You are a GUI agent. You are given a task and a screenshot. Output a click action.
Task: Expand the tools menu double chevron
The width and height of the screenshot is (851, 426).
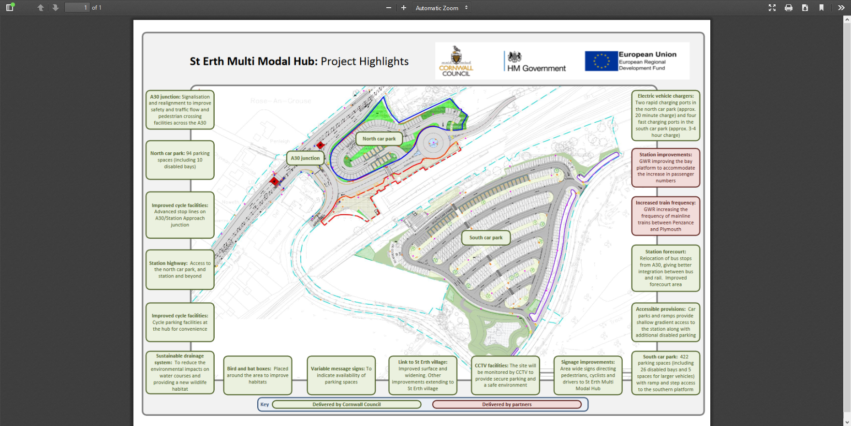point(841,8)
